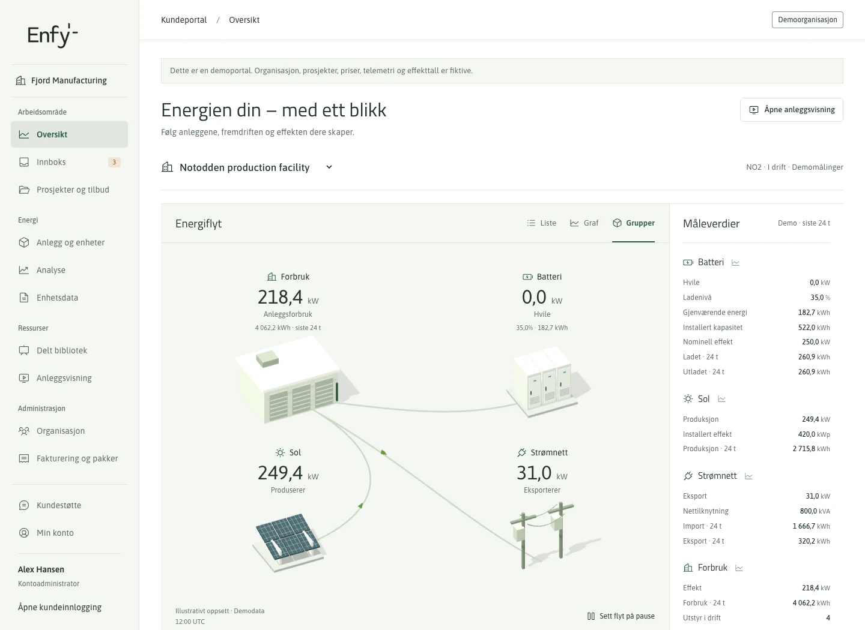The height and width of the screenshot is (630, 865).
Task: Click the Utstyr i drift row
Action: coord(756,618)
